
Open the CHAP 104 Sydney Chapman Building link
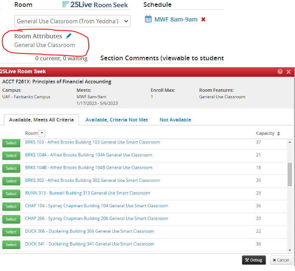tap(96, 206)
